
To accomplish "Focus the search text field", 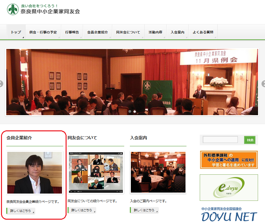I will [x=220, y=140].
